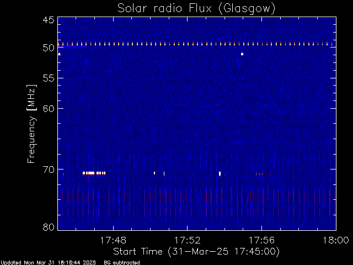Click the '70' frequency tick label
The image size is (353, 265).
[x=49, y=169]
